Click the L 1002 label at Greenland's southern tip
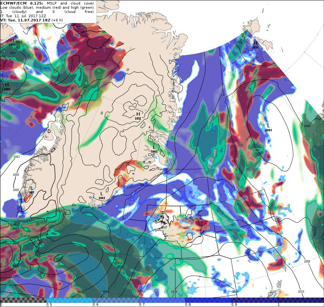 (x=102, y=196)
